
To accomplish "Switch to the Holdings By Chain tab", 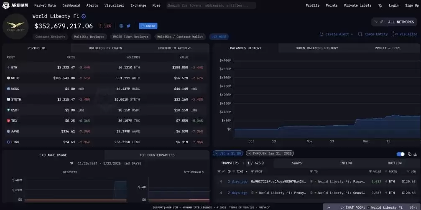I will (x=105, y=48).
